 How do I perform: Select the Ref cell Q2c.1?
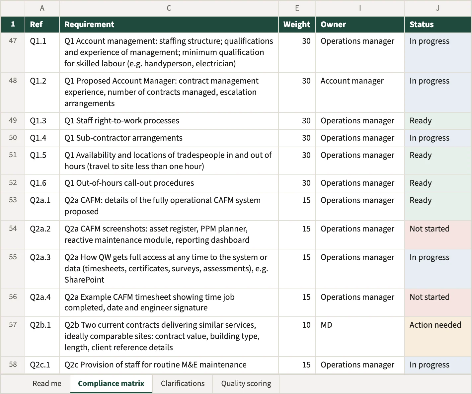point(42,365)
